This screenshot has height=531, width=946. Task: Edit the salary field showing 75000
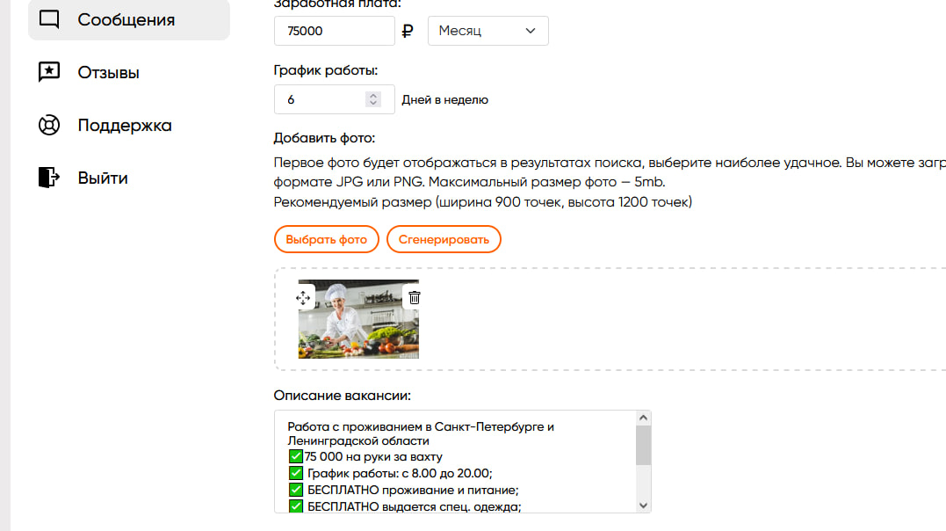point(335,31)
